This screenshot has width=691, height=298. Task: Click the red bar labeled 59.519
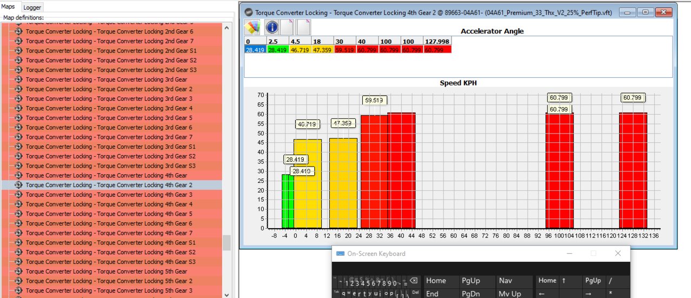click(374, 171)
